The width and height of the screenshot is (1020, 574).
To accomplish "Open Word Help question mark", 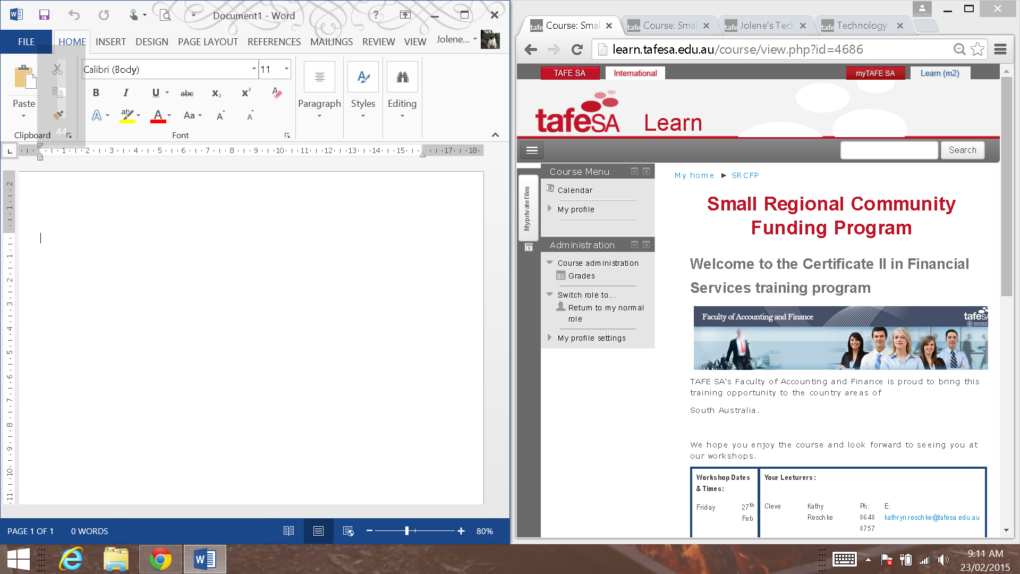I will coord(376,15).
